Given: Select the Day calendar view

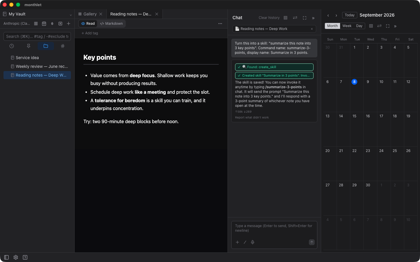Looking at the screenshot, I should (359, 26).
